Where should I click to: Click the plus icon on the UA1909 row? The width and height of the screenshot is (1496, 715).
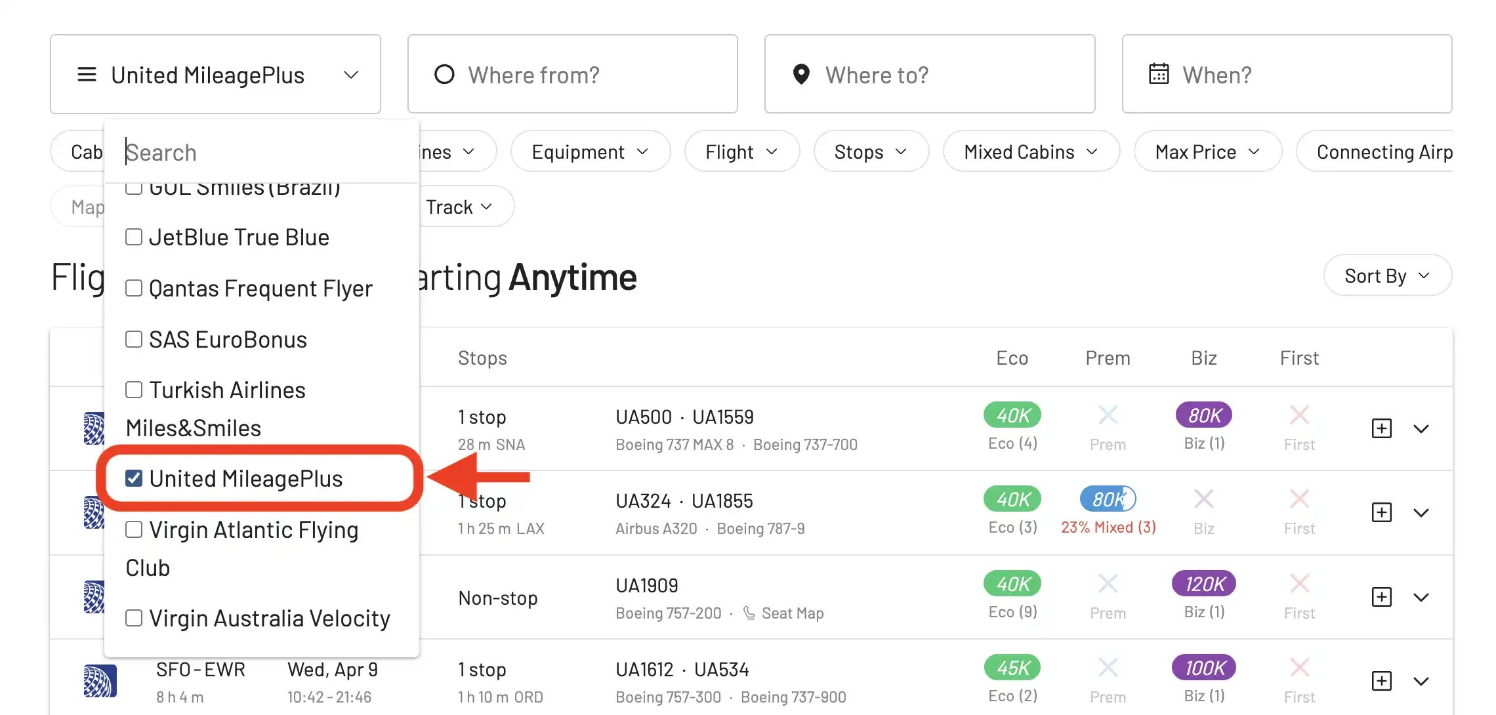click(1382, 597)
